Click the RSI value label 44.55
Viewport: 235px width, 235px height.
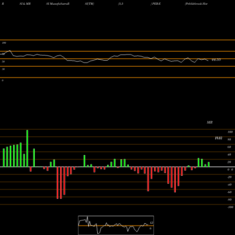click(216, 60)
